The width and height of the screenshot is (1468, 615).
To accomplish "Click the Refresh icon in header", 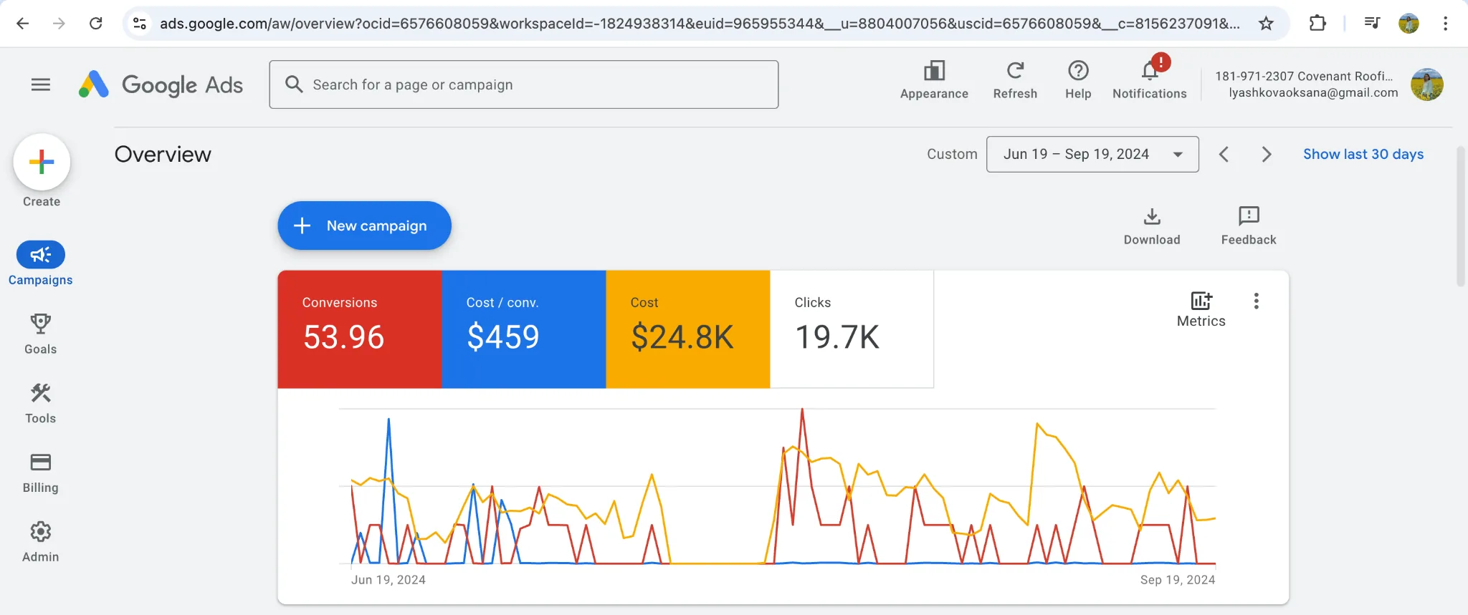I will [x=1015, y=71].
